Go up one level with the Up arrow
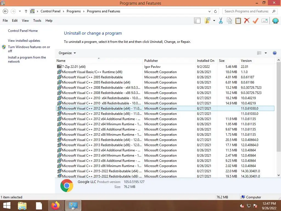The width and height of the screenshot is (281, 211). pyautogui.click(x=26, y=11)
